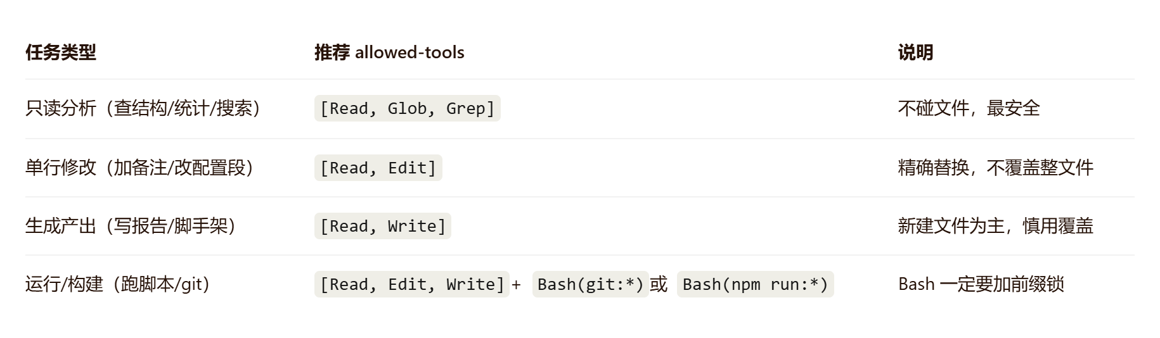The width and height of the screenshot is (1160, 338).
Task: Click the 只读分析 task type cell
Action: 143,108
